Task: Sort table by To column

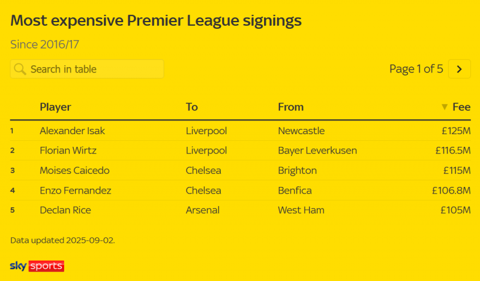Action: [x=192, y=107]
